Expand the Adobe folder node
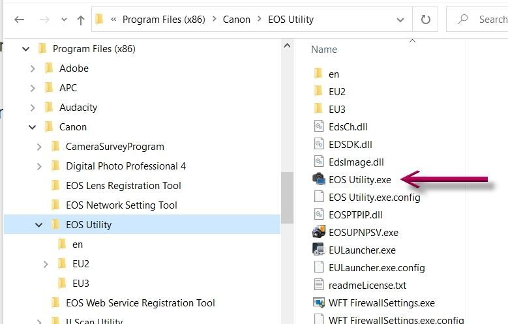Viewport: 508px width, 324px height. tap(32, 68)
